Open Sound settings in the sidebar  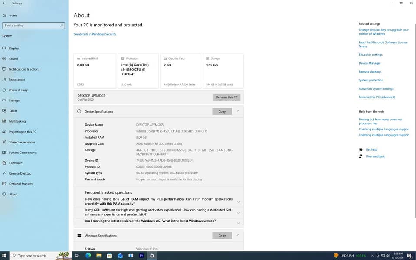click(13, 59)
